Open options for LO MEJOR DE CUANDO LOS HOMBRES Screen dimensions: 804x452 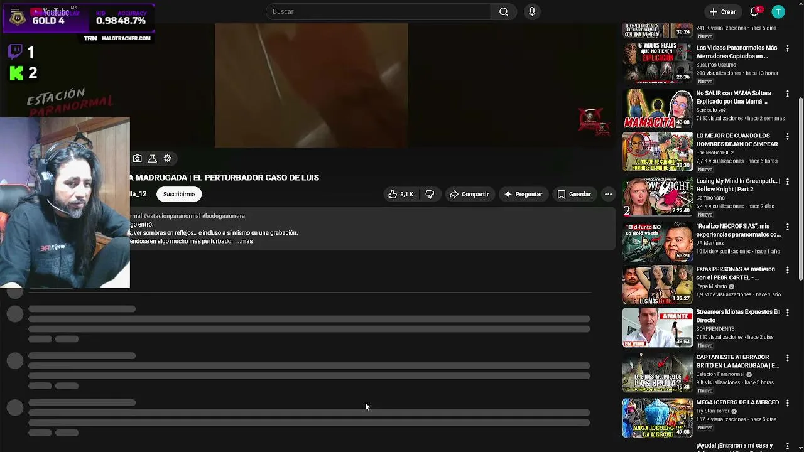788,136
